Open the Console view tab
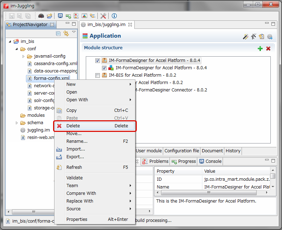 [x=210, y=161]
